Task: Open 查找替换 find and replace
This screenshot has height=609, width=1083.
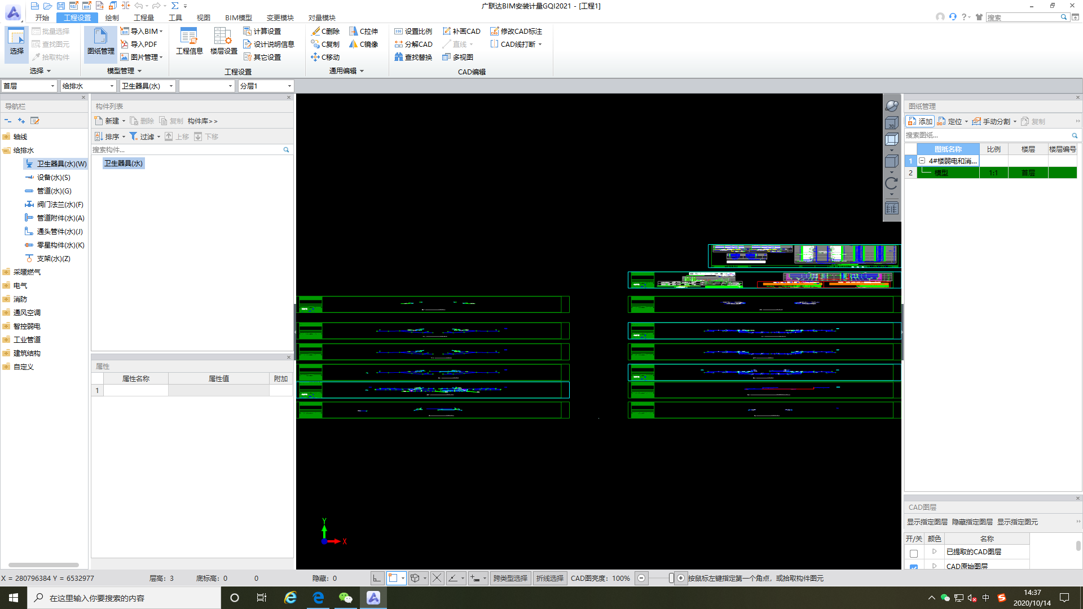Action: tap(413, 57)
